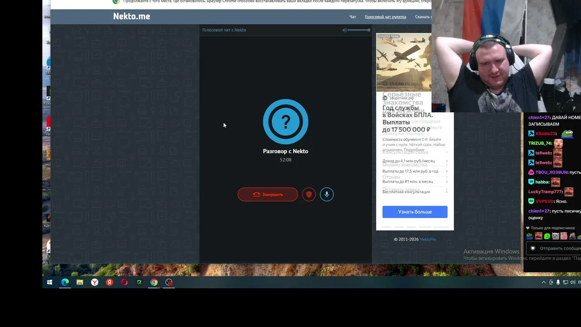
Task: Click username Kitaets23 in chat
Action: [x=546, y=134]
